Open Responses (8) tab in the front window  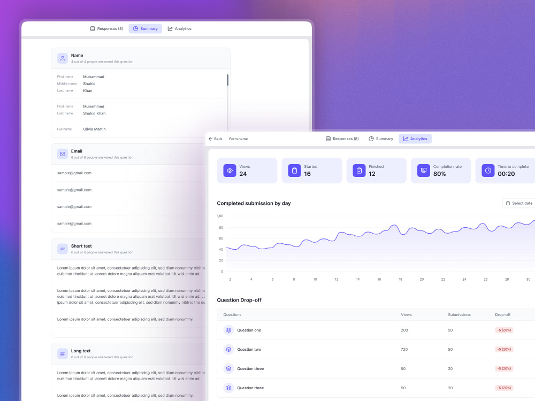342,139
